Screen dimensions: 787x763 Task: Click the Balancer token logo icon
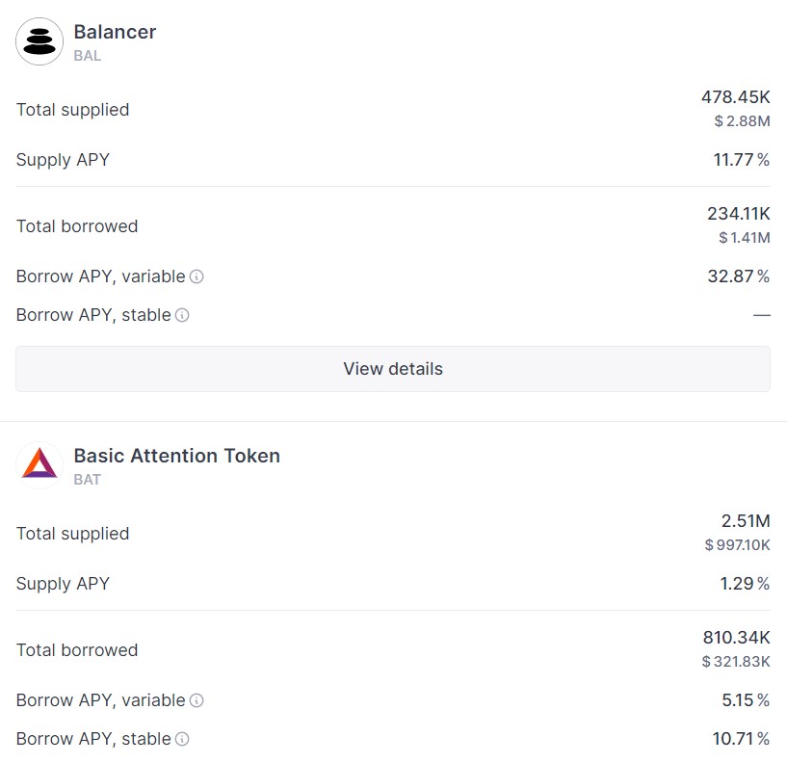point(39,41)
